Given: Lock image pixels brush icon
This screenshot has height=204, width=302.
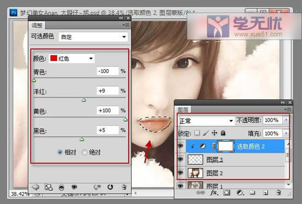Looking at the screenshot, I should 206,133.
